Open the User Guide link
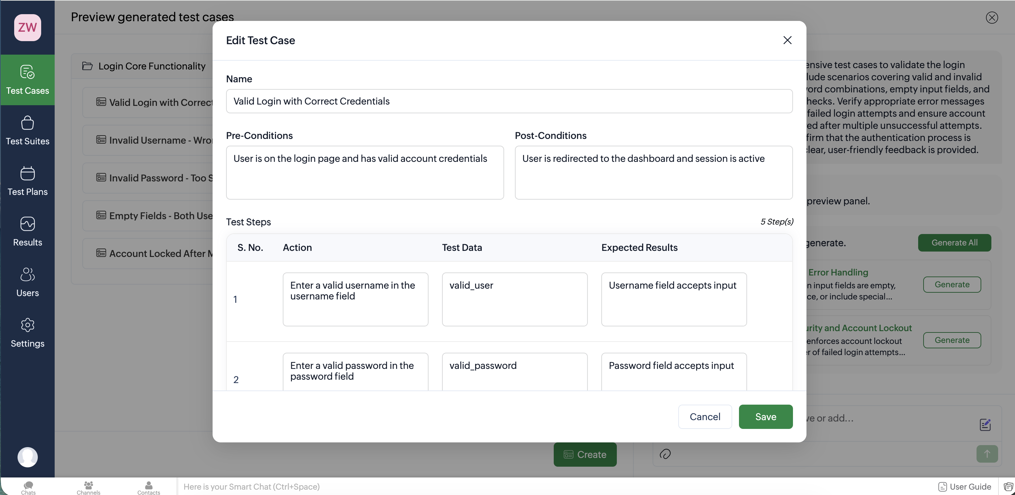The height and width of the screenshot is (495, 1015). [965, 487]
